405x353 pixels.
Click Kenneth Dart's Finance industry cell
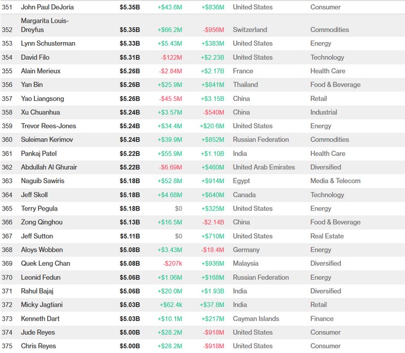point(322,319)
